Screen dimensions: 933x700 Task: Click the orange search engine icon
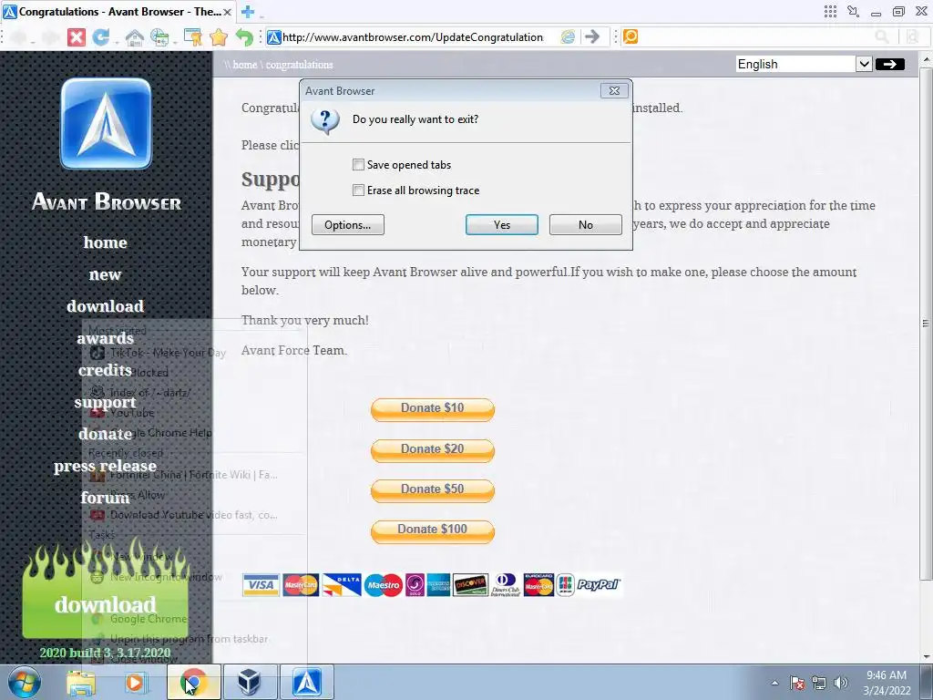tap(631, 36)
